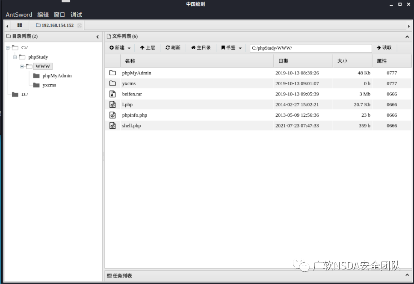This screenshot has height=284, width=414.
Task: Select yxcms folder in directory tree
Action: 49,85
